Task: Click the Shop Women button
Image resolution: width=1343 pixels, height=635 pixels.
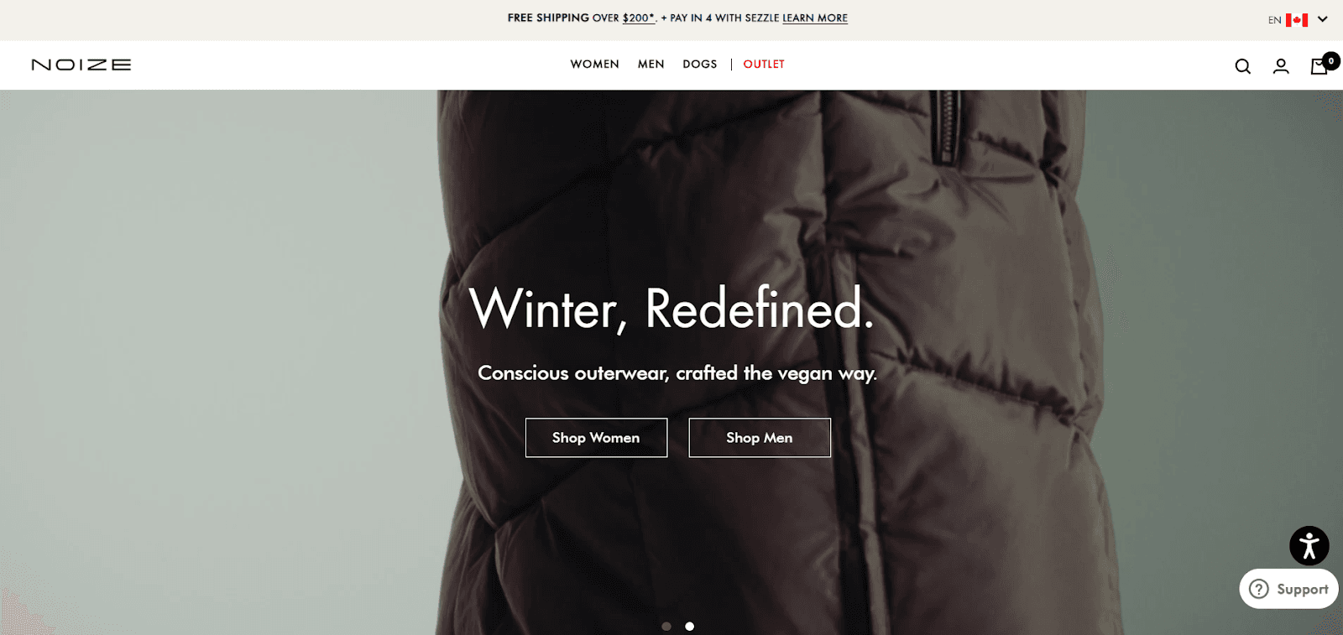Action: point(596,438)
